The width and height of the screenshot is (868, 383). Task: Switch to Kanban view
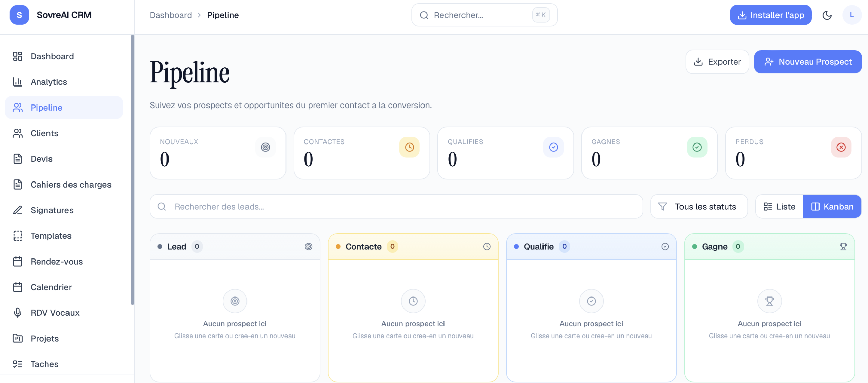click(x=832, y=207)
